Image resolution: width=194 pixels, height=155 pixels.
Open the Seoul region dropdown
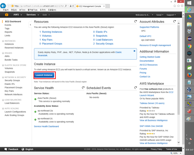[x=159, y=15]
